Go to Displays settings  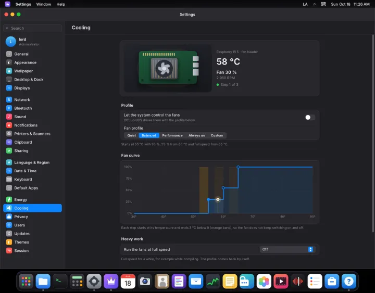pyautogui.click(x=32, y=88)
